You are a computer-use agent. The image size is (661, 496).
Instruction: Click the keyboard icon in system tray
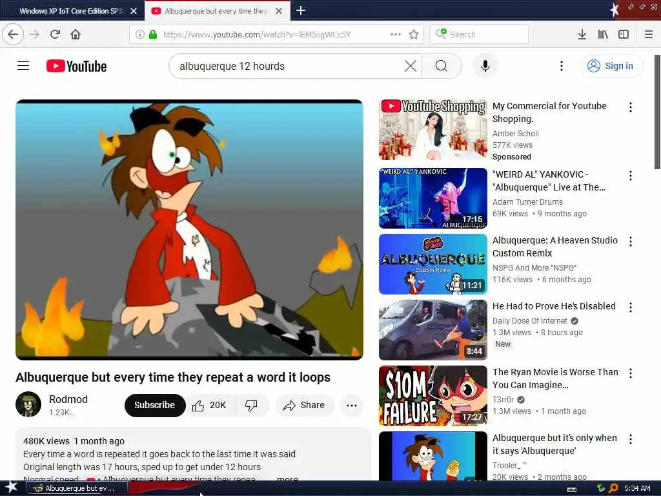(572, 489)
